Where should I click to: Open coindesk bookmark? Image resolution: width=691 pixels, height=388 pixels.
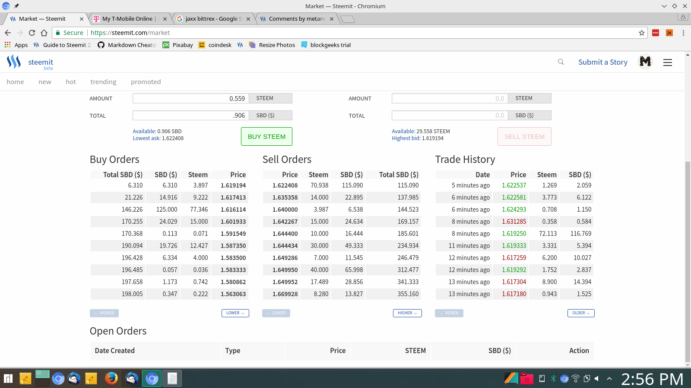tap(215, 45)
